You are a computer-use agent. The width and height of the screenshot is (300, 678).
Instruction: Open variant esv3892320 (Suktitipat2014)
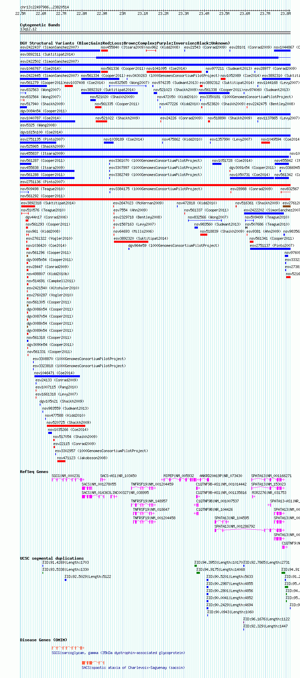coord(141,238)
